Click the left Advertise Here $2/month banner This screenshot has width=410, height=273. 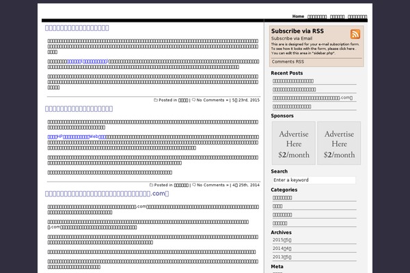(294, 143)
